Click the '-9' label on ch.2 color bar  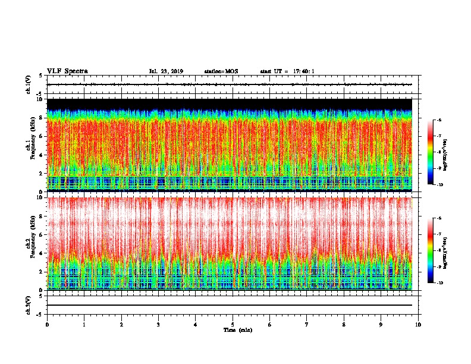(439, 266)
